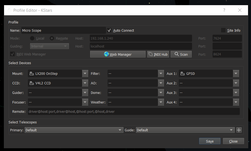251x151 pixels.
Task: Open the Guide telescope dropdown
Action: 185,130
